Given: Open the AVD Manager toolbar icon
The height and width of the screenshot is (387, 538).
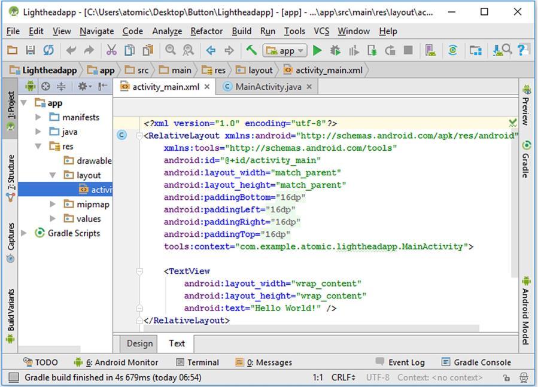Looking at the screenshot, I should coord(430,51).
